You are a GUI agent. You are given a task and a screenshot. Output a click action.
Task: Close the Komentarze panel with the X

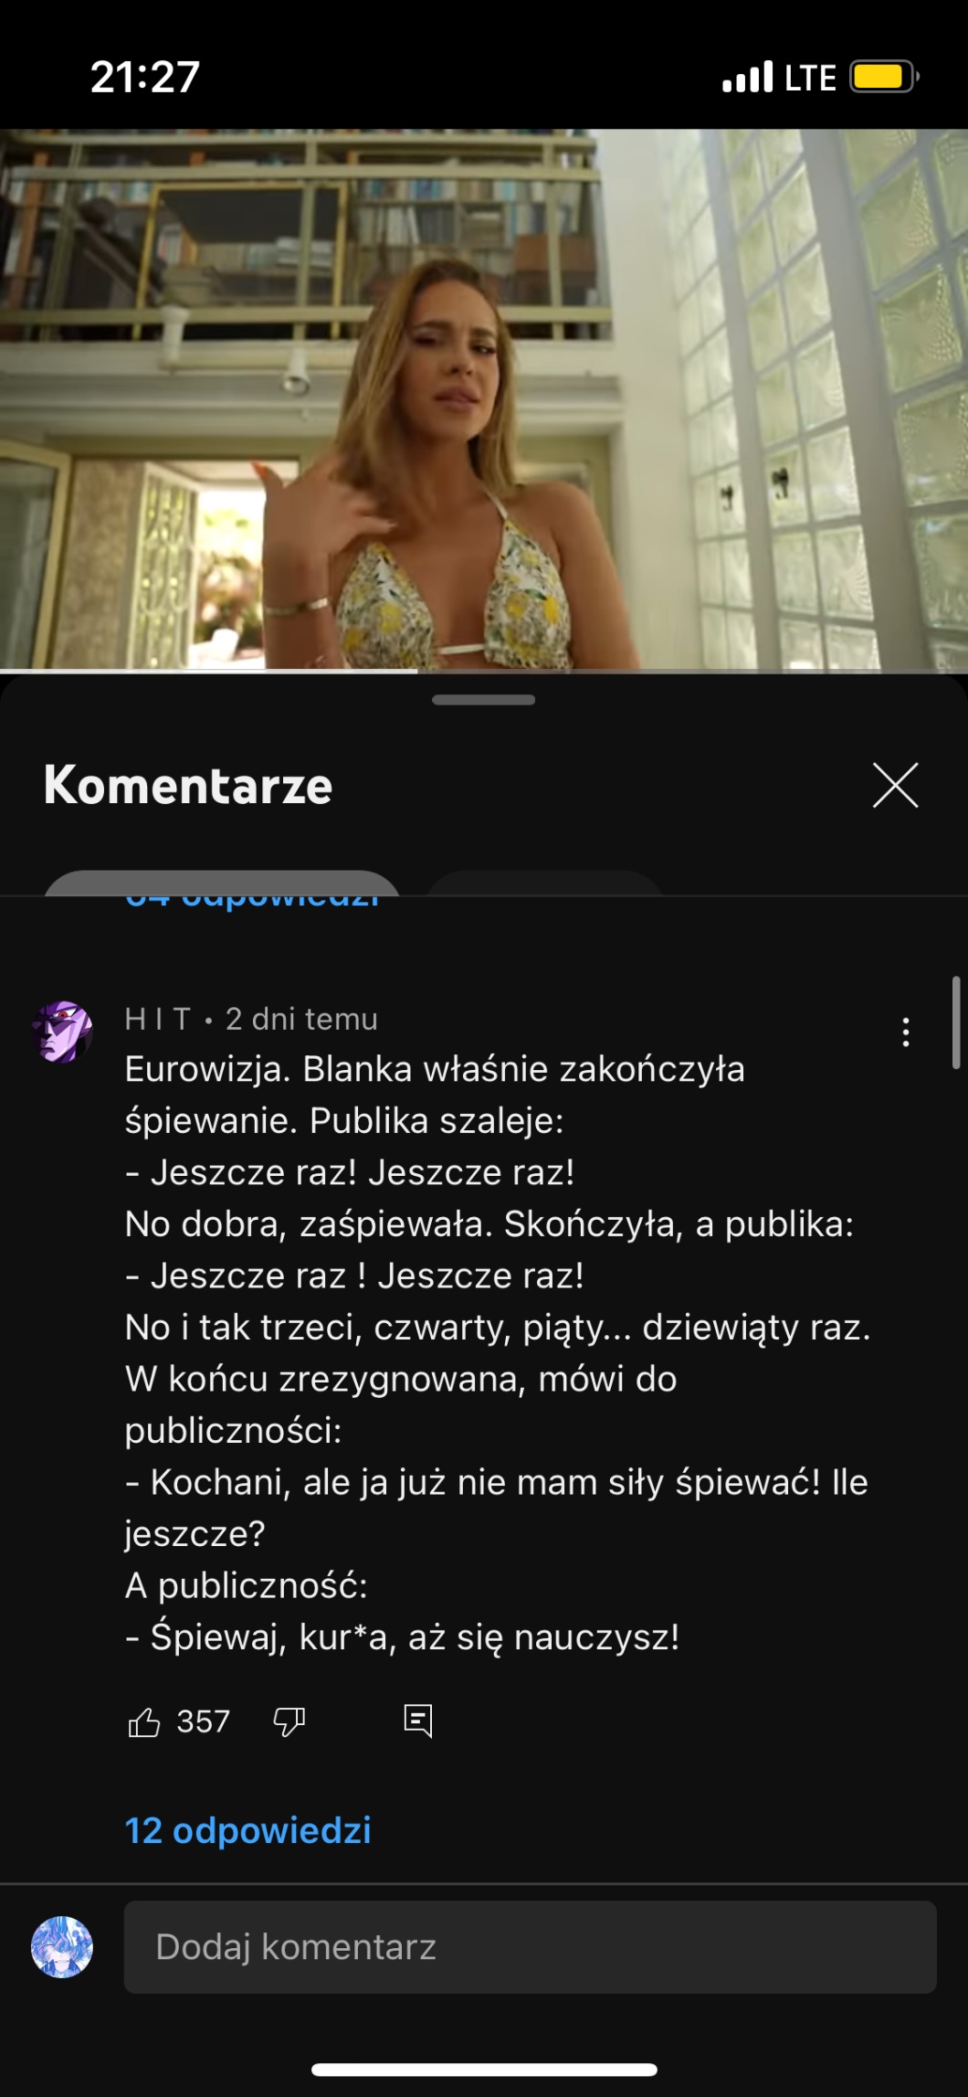[895, 786]
